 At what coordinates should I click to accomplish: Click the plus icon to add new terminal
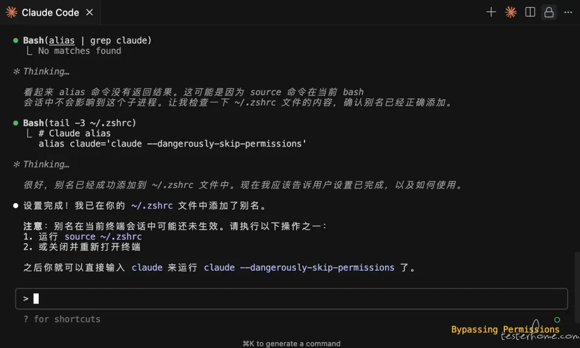coord(491,12)
